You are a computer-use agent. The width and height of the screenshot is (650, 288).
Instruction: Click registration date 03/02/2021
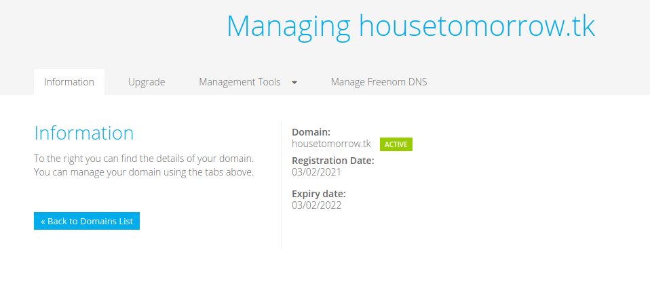pyautogui.click(x=316, y=171)
